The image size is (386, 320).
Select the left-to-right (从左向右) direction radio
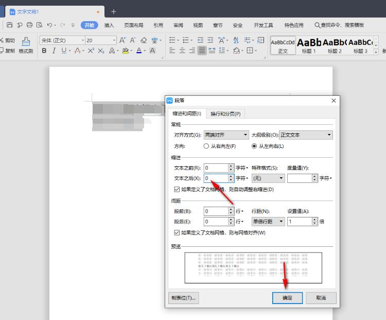[254, 146]
